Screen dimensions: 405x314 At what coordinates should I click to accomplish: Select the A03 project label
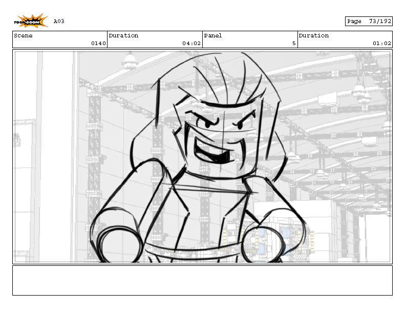point(59,21)
